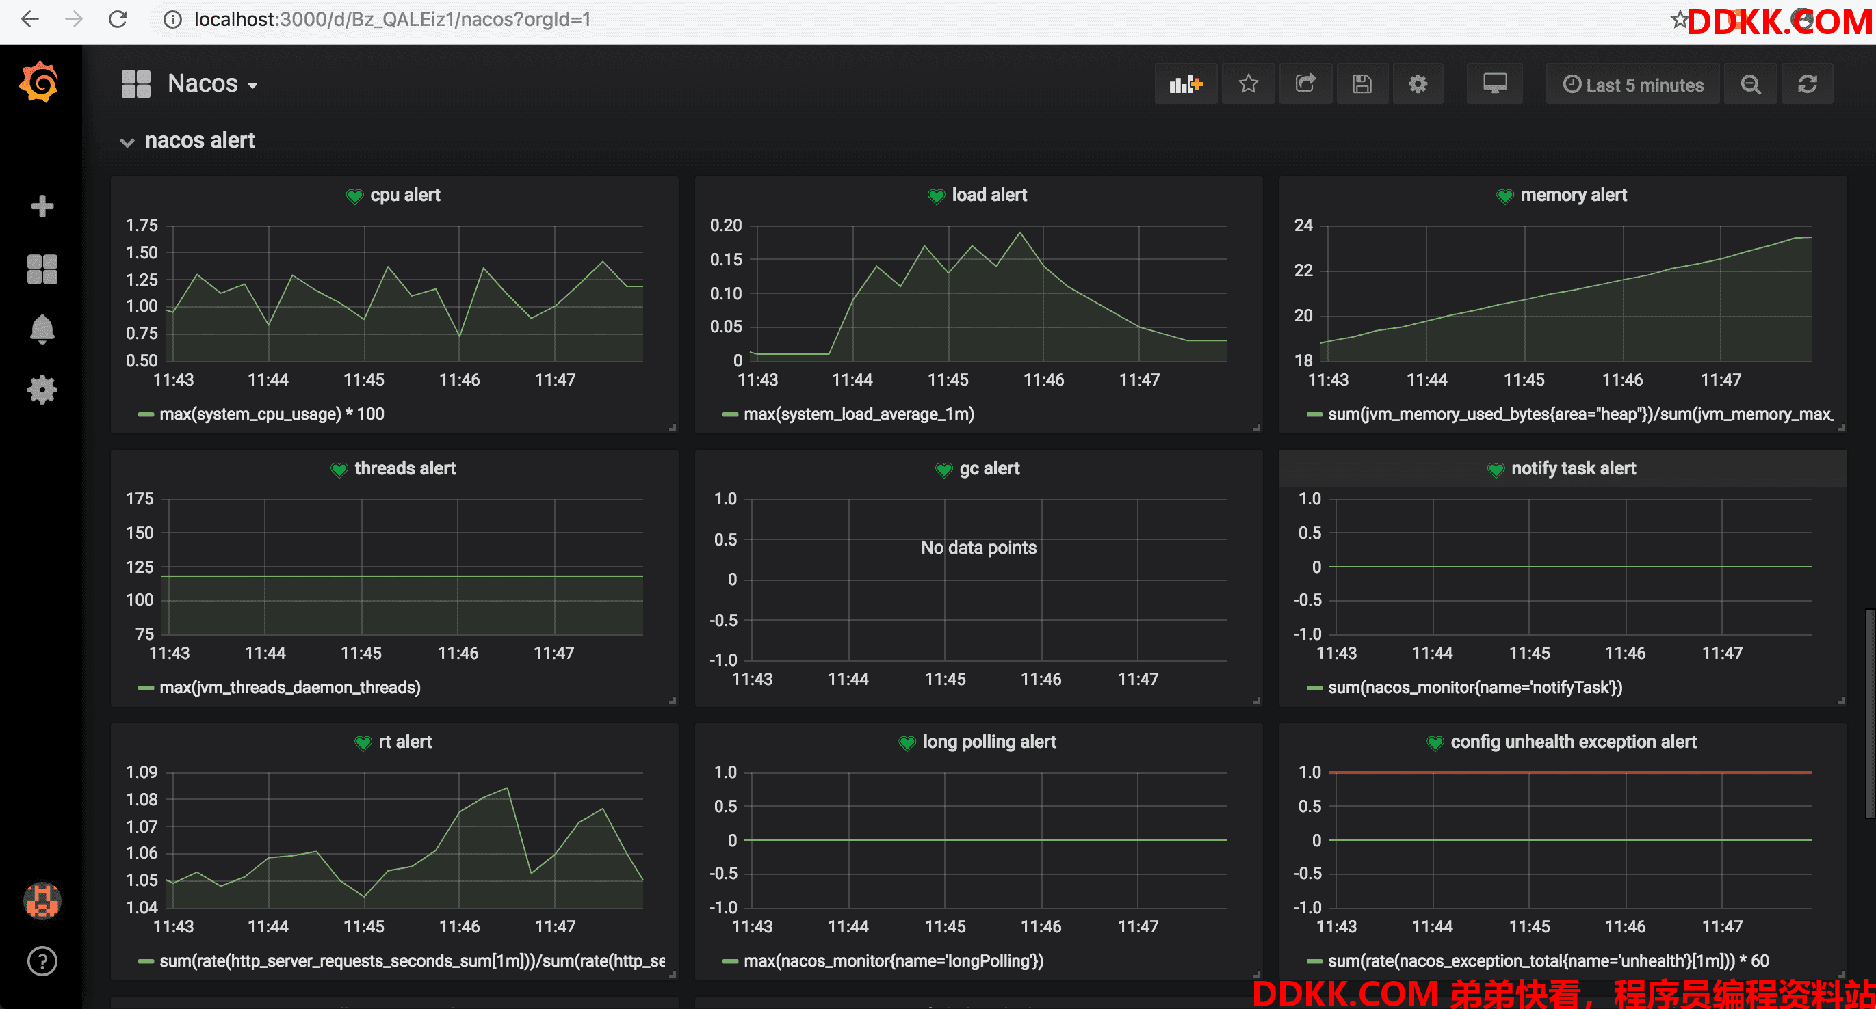
Task: Click the browser forward arrow
Action: point(74,20)
